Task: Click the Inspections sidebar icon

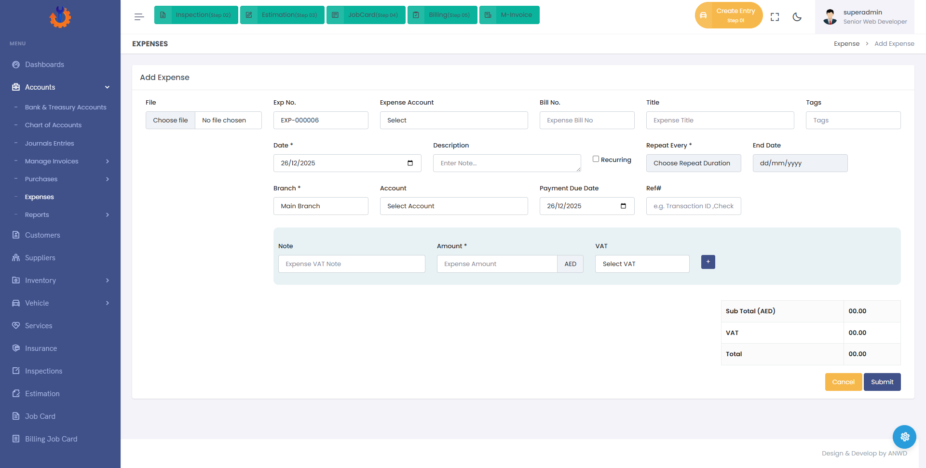Action: 16,371
